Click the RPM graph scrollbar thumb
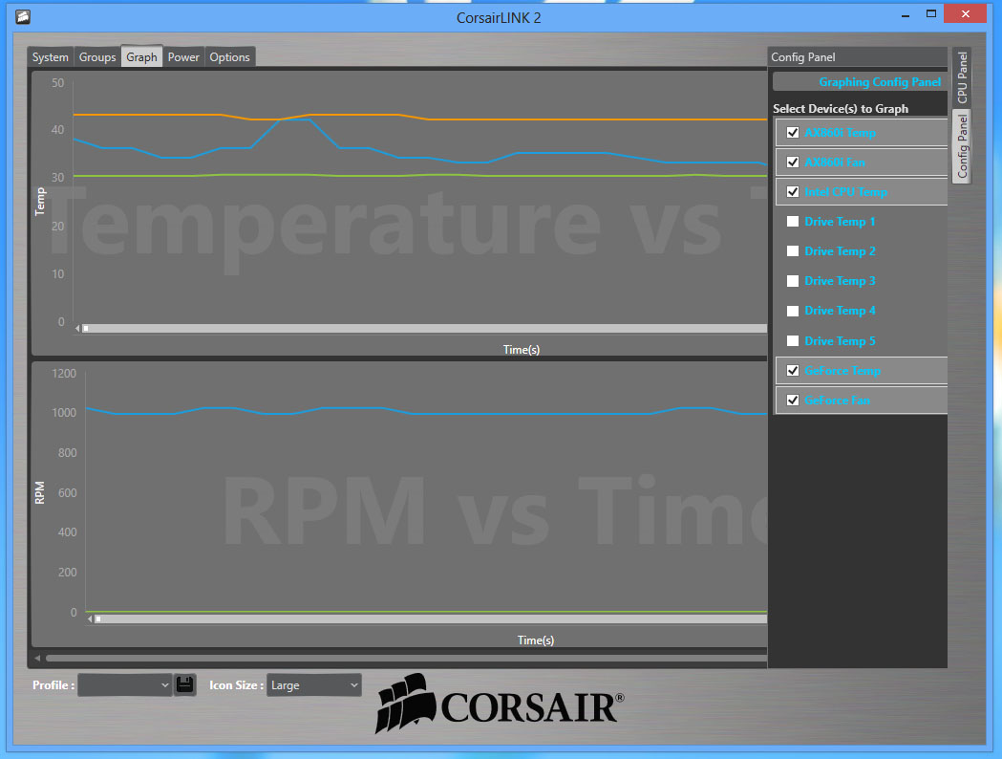Screen dimensions: 1002x759 point(98,619)
